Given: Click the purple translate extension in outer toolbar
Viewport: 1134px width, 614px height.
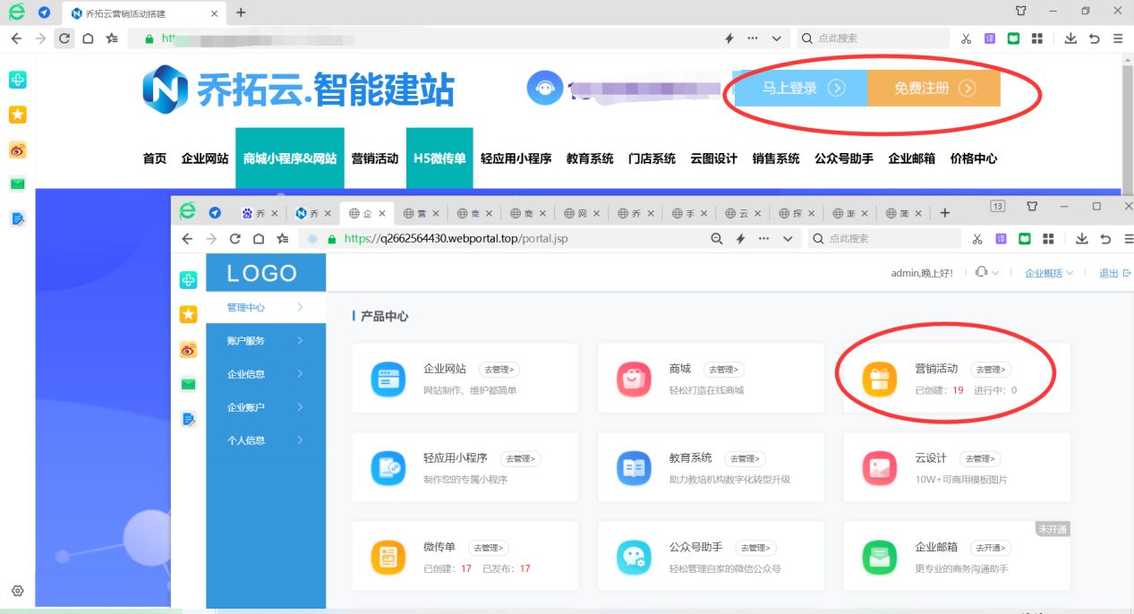Looking at the screenshot, I should [990, 38].
